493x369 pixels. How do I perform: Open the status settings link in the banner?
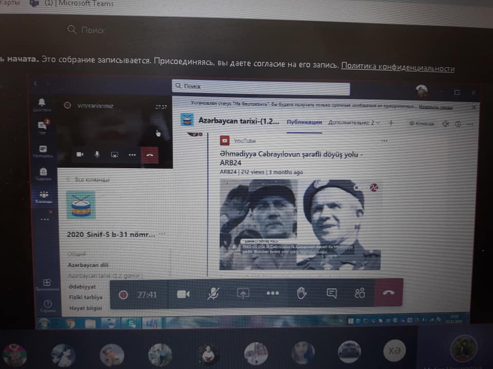[436, 107]
